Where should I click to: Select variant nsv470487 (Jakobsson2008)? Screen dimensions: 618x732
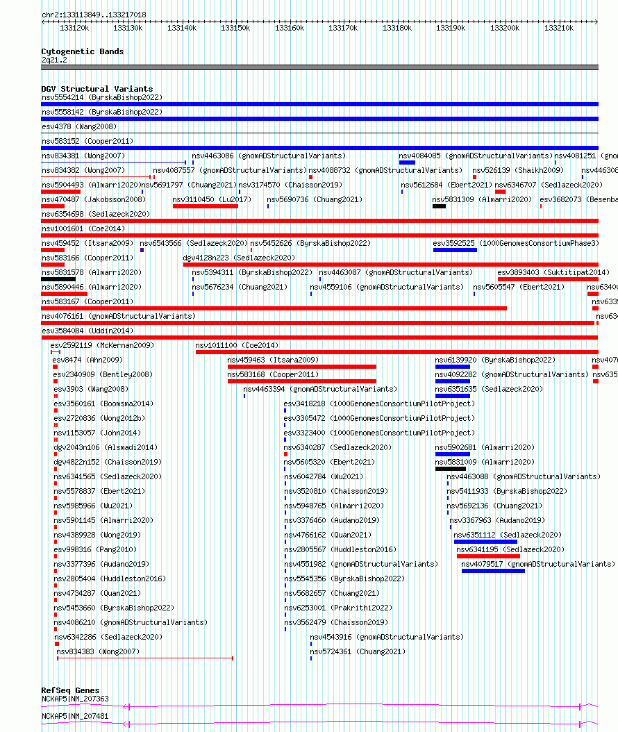click(x=94, y=199)
